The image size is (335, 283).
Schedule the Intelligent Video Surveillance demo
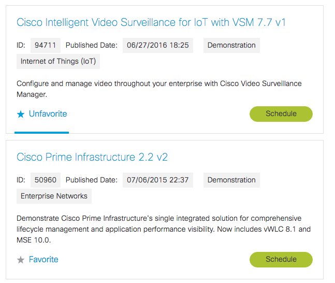click(281, 114)
